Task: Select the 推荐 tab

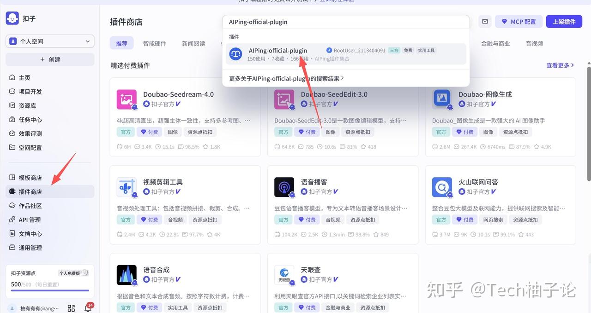Action: coord(121,43)
